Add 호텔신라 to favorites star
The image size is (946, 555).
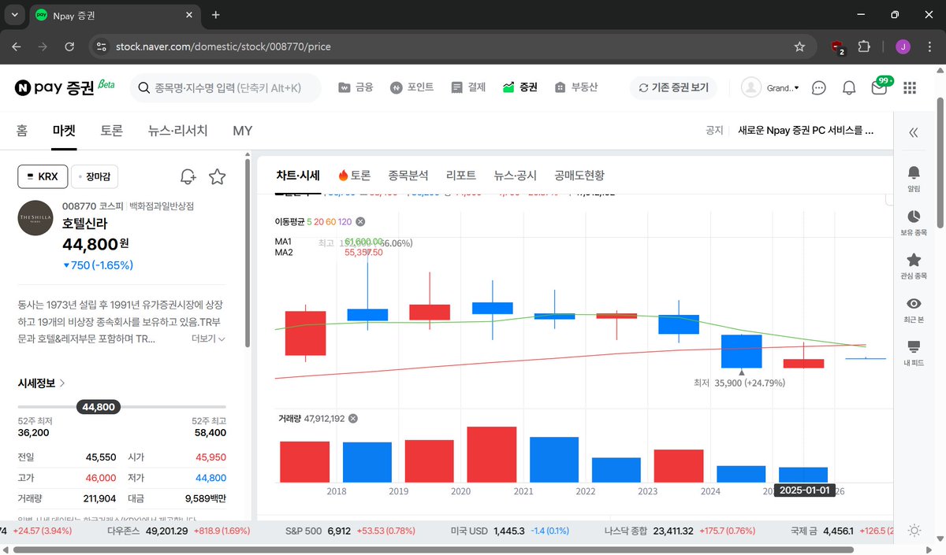[x=217, y=176]
